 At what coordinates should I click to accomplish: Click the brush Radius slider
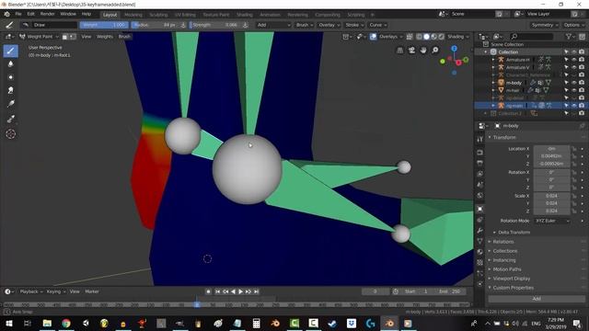[x=155, y=25]
